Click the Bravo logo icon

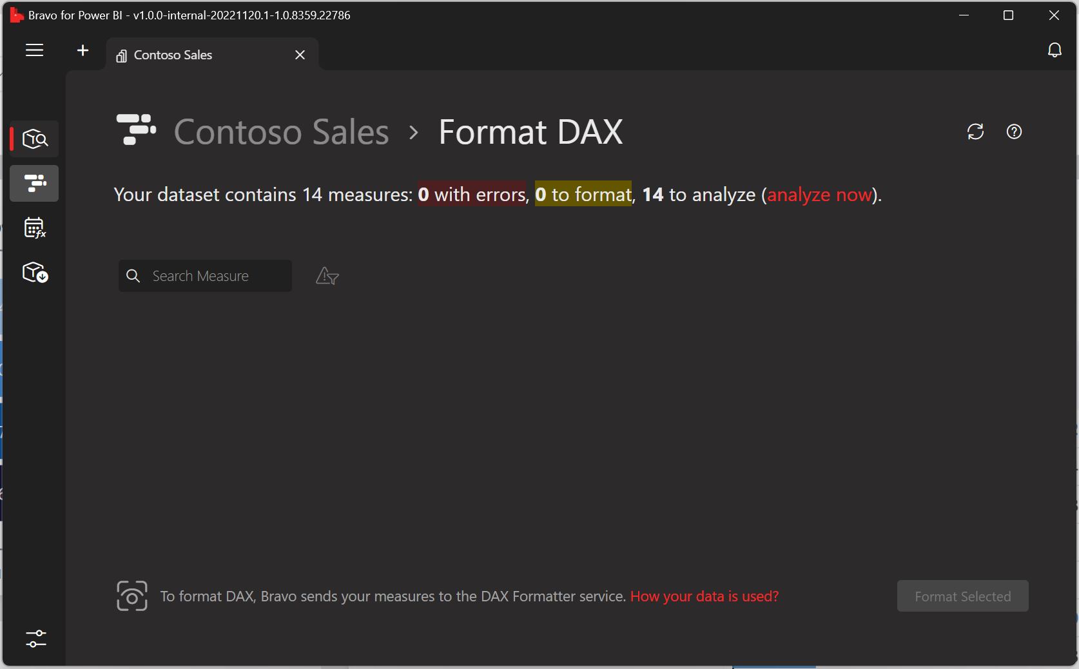coord(16,14)
